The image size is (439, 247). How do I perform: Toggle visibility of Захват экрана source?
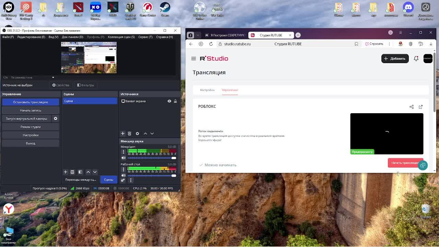coord(169,101)
